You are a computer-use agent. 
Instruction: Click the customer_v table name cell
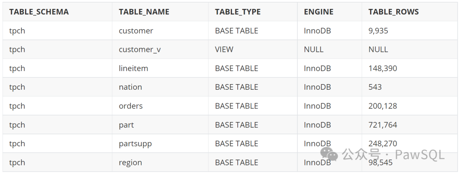(x=140, y=49)
